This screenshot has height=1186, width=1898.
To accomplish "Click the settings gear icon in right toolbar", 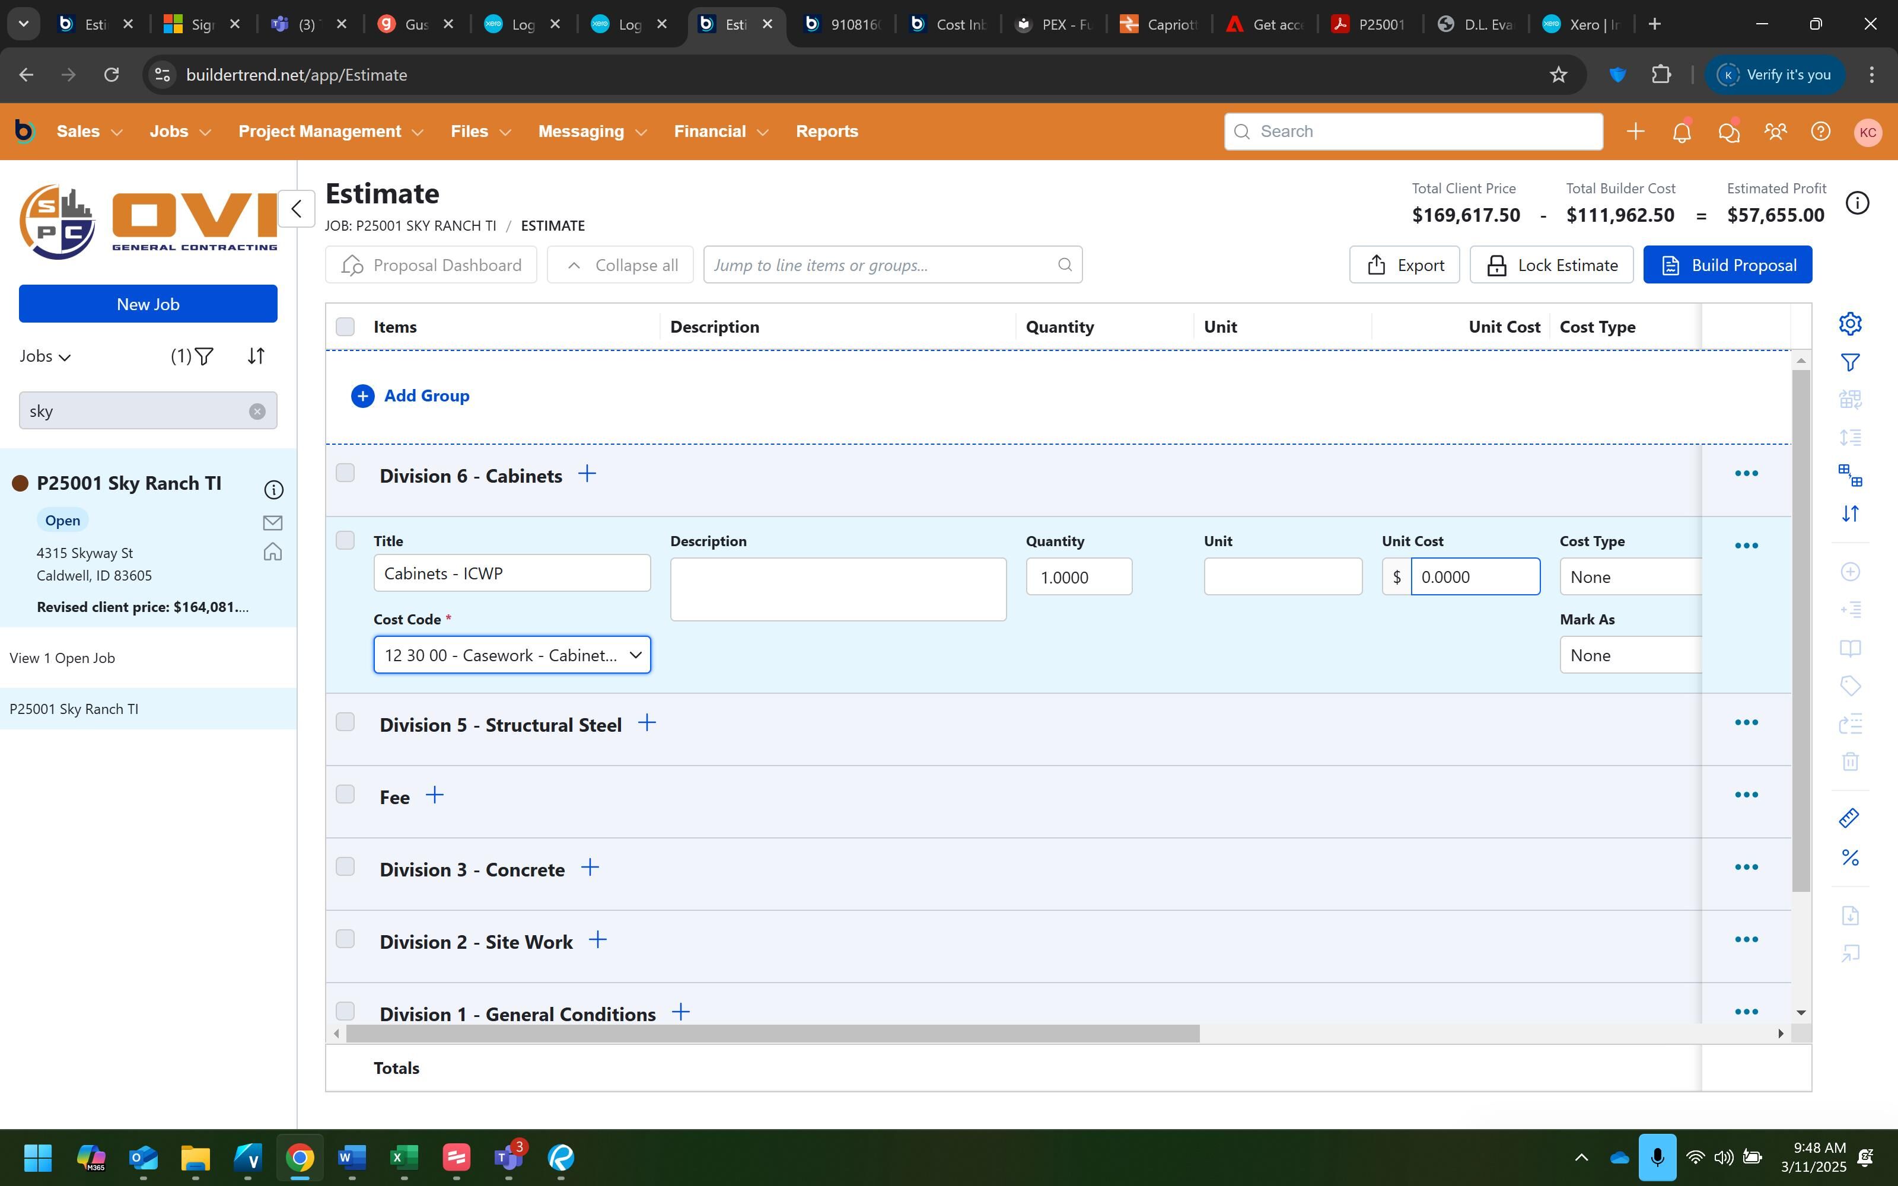I will click(x=1849, y=323).
